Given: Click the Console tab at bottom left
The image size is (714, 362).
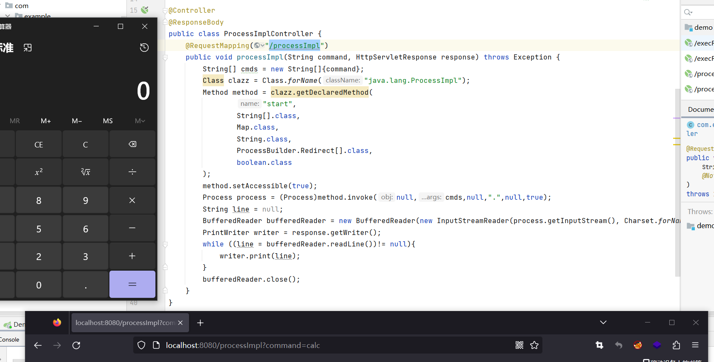Looking at the screenshot, I should click(10, 339).
